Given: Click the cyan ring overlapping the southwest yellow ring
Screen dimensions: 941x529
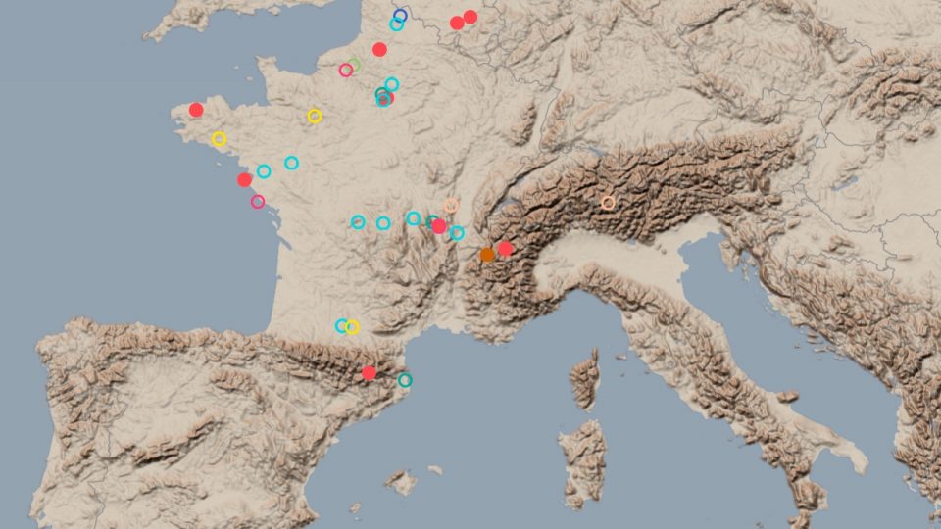Looking at the screenshot, I should pos(342,325).
